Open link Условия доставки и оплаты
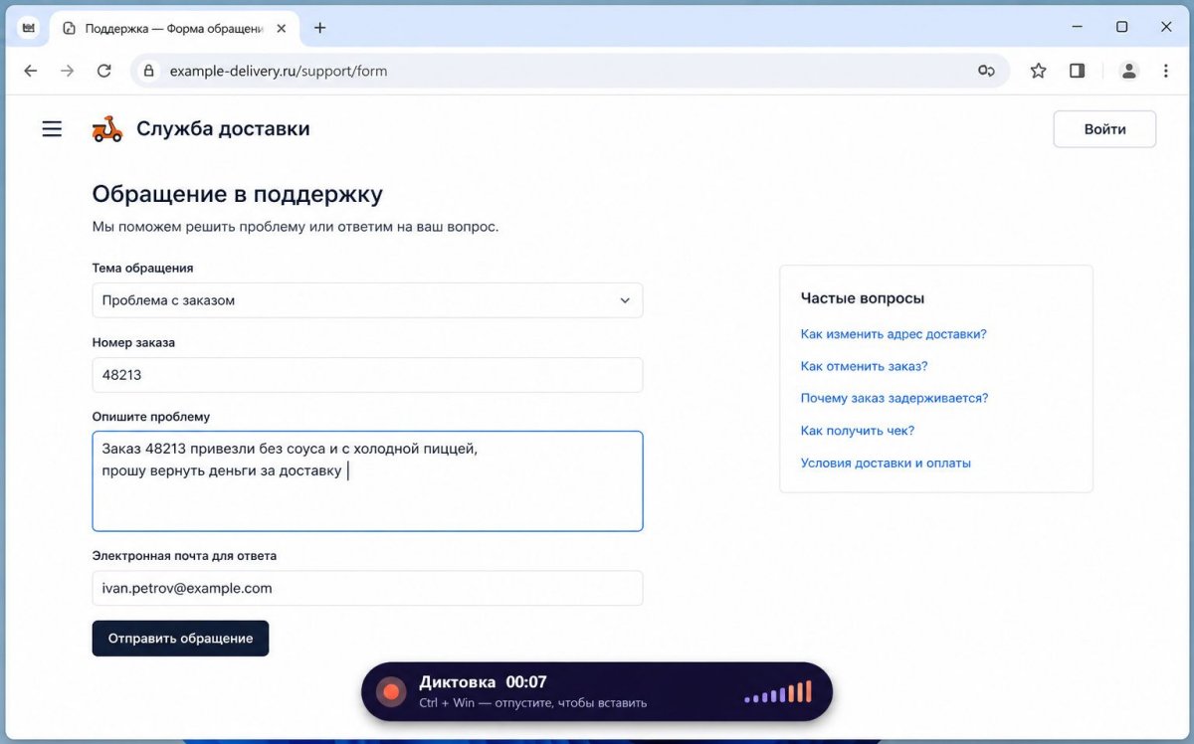The height and width of the screenshot is (744, 1194). pos(886,463)
